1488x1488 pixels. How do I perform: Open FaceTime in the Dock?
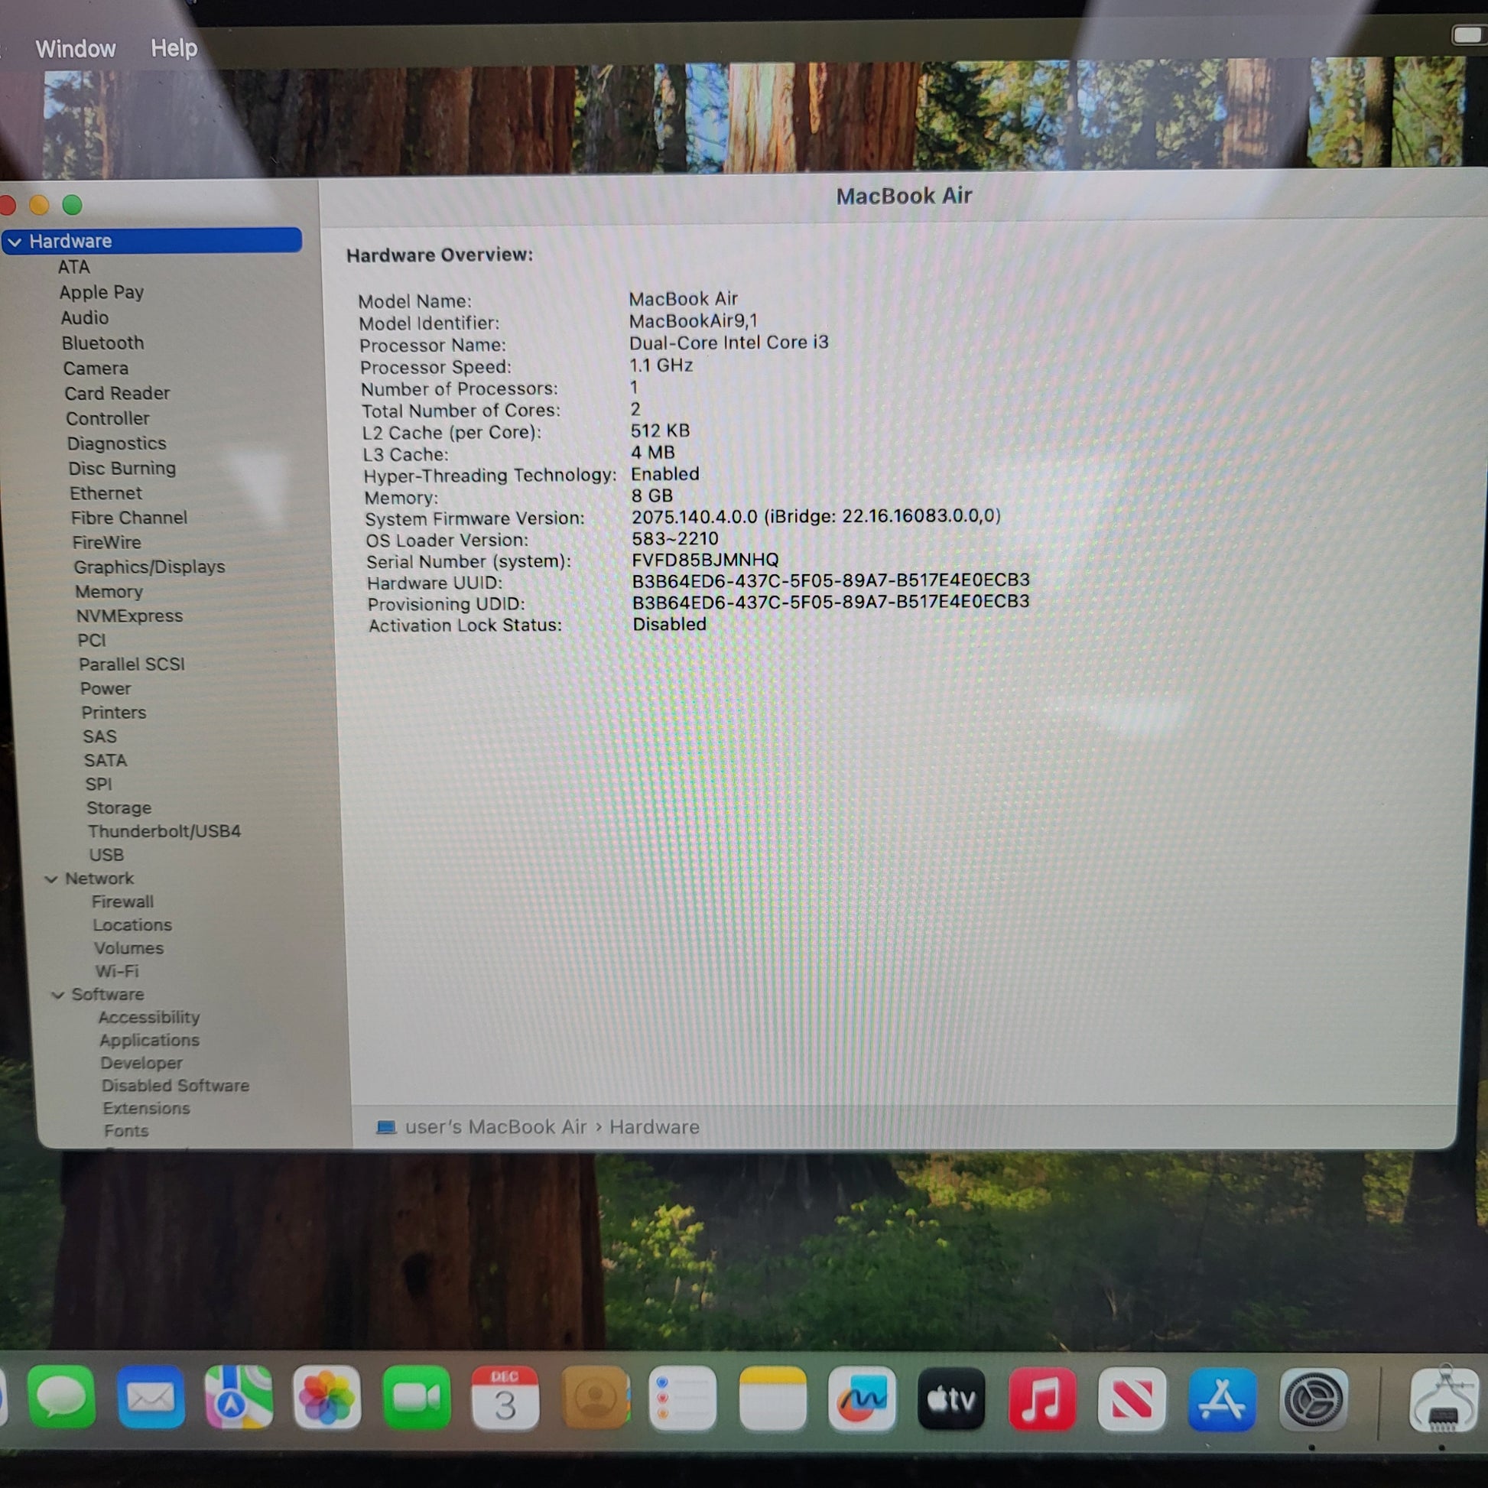tap(416, 1398)
